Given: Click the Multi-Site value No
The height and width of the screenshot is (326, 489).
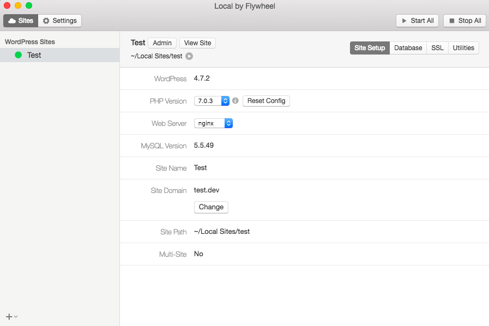Looking at the screenshot, I should click(x=198, y=253).
